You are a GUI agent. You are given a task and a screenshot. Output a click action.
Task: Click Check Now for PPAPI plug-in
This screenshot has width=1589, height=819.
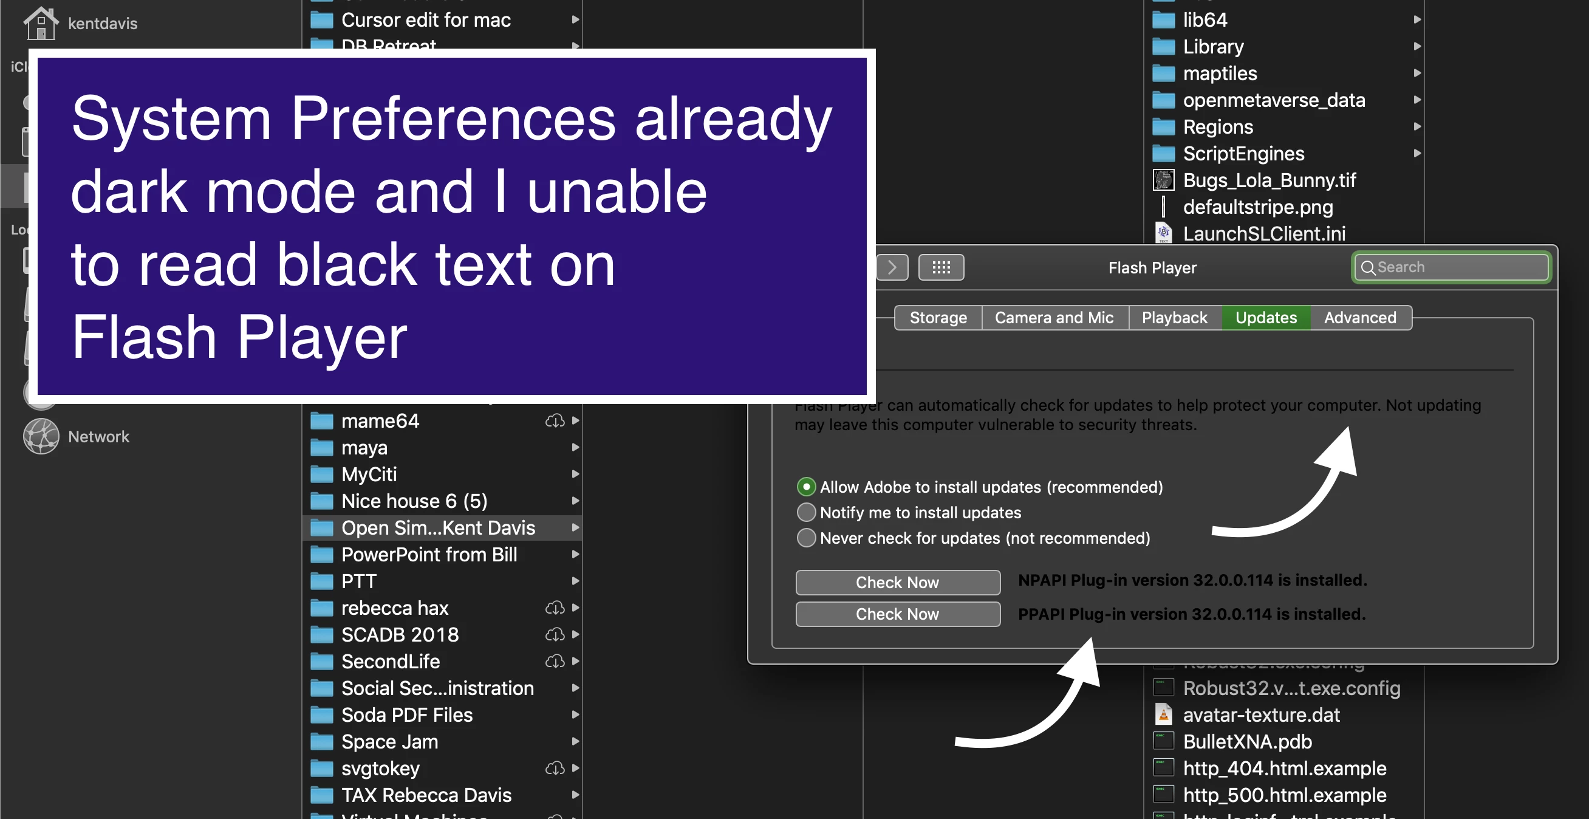coord(898,614)
